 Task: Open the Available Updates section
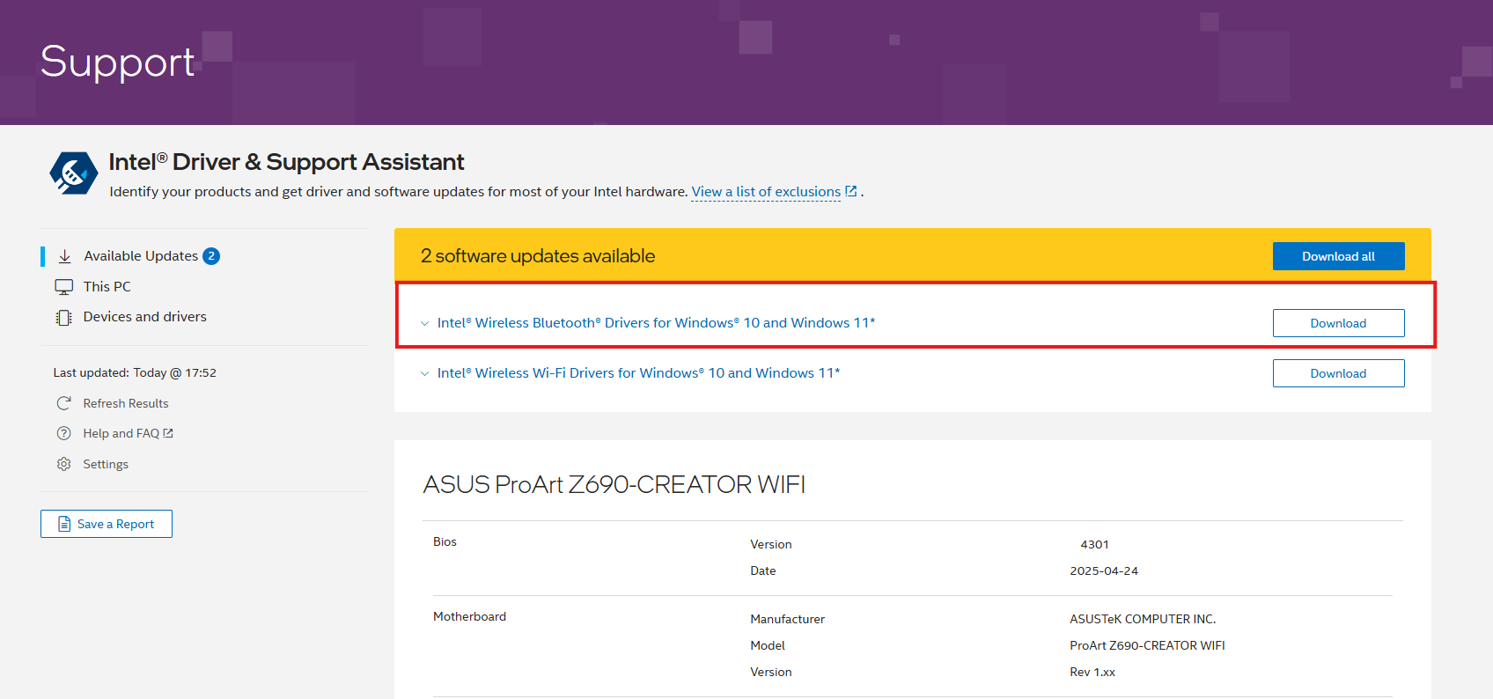click(x=141, y=256)
